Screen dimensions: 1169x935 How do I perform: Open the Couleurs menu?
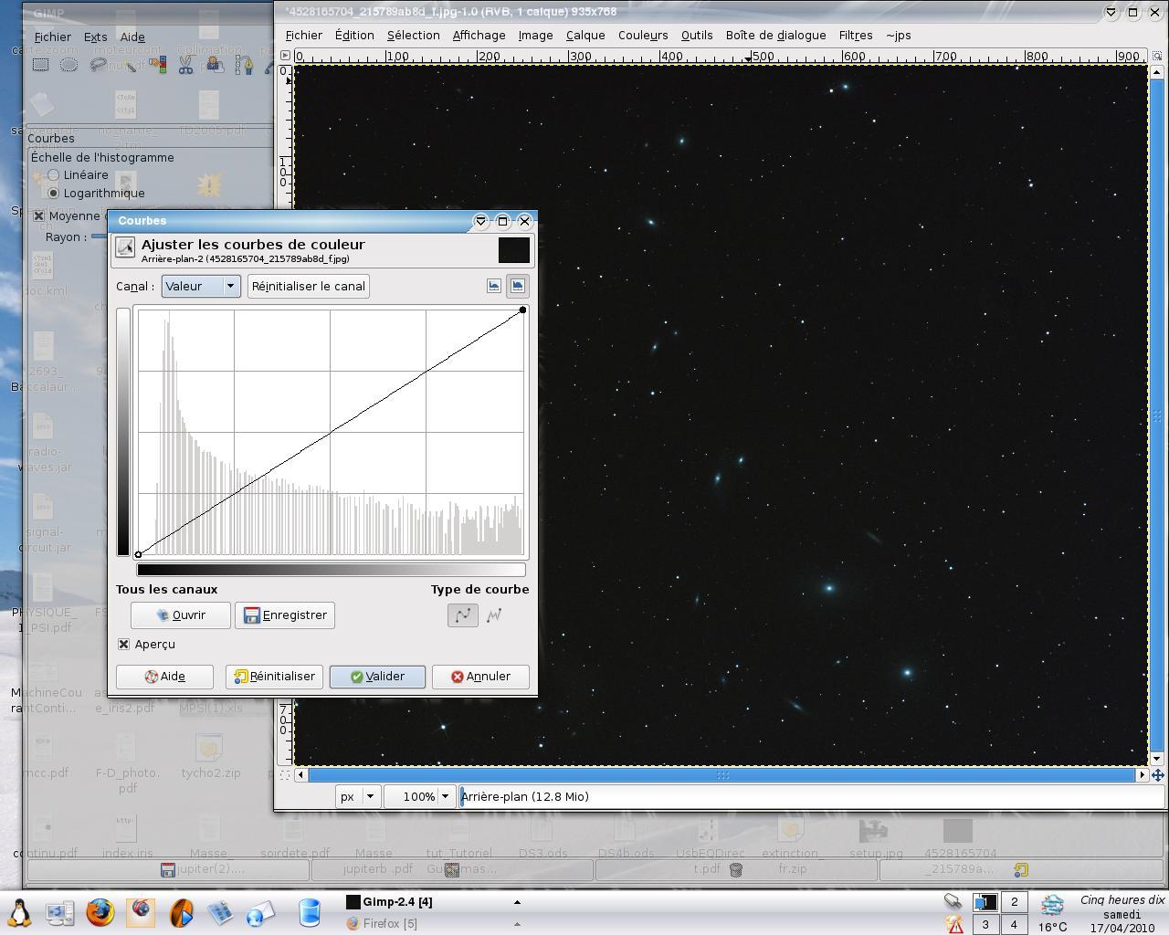(642, 36)
